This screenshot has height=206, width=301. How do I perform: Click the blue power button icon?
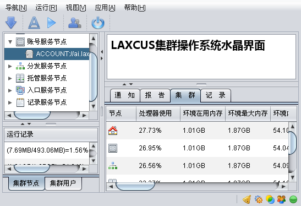[98, 23]
